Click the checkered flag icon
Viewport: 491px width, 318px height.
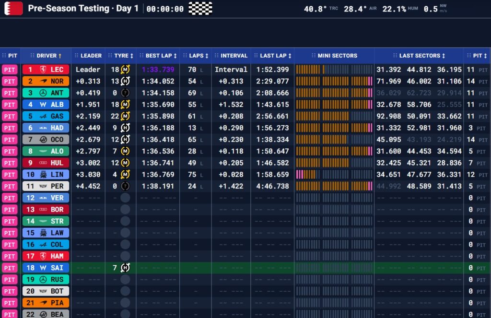[200, 9]
